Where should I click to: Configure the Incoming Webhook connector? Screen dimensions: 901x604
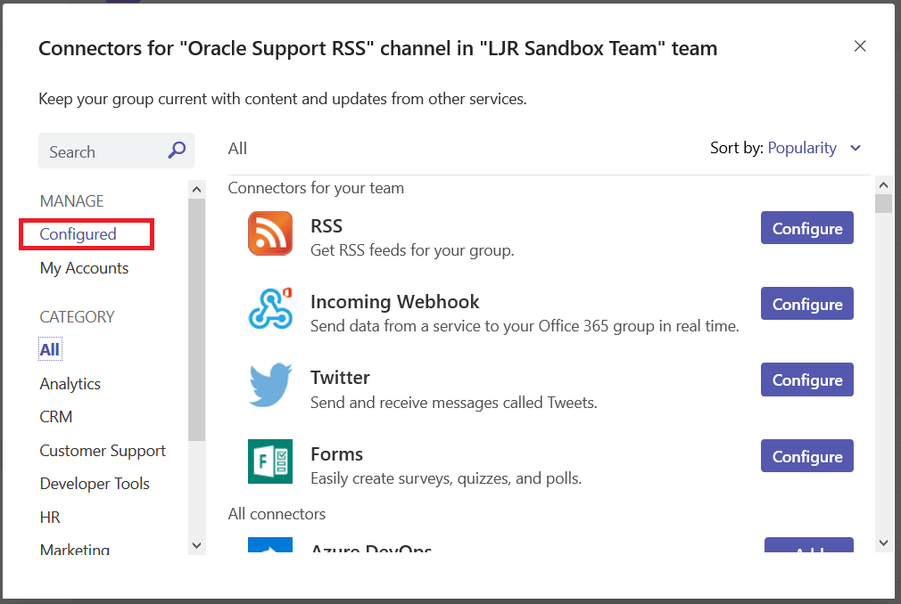pyautogui.click(x=806, y=304)
